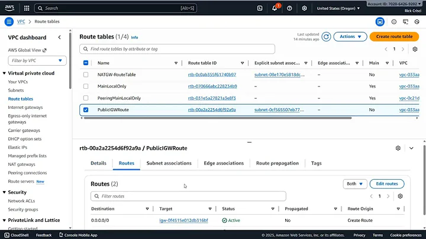Open details panel settings gear
This screenshot has width=426, height=239.
click(398, 148)
